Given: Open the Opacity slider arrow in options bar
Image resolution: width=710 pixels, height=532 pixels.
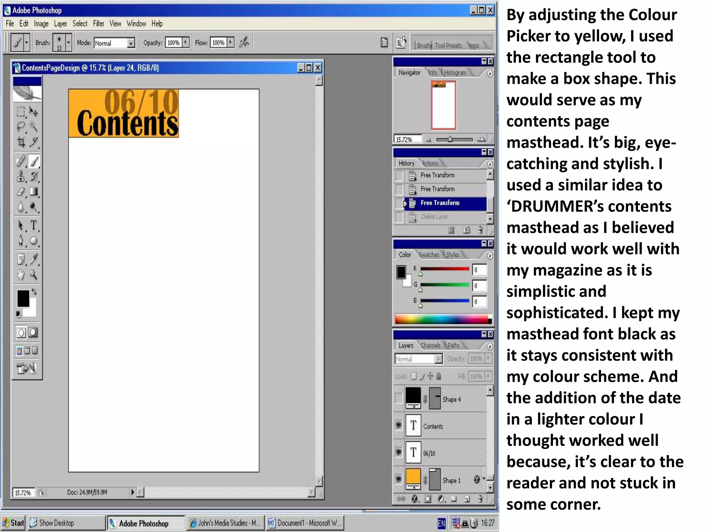Looking at the screenshot, I should point(186,42).
